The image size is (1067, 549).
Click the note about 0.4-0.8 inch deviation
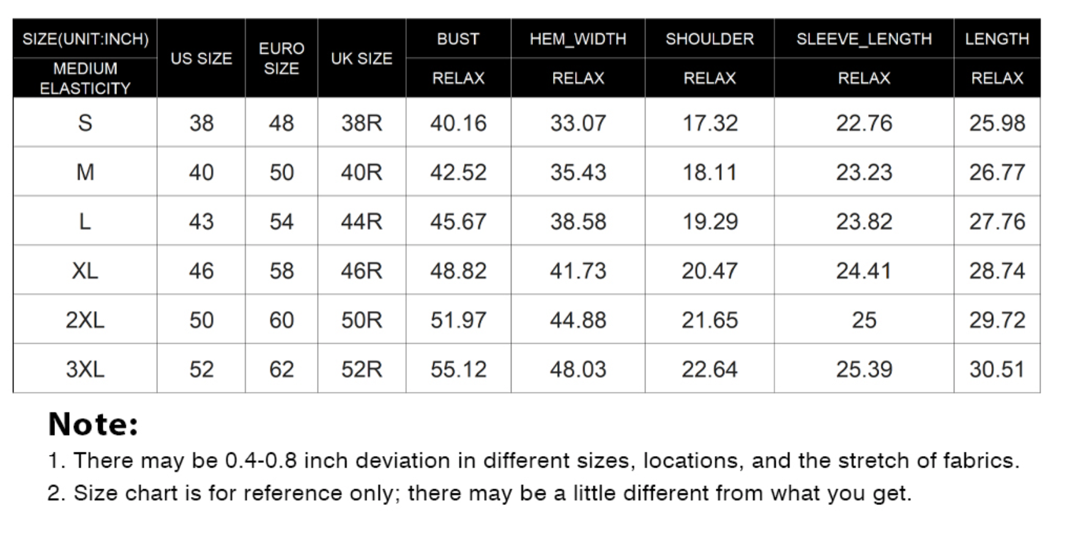click(533, 460)
